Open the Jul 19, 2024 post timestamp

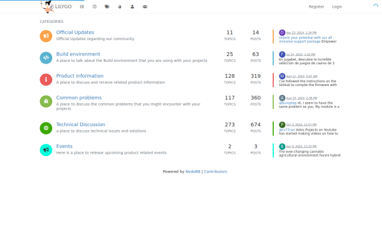click(301, 55)
